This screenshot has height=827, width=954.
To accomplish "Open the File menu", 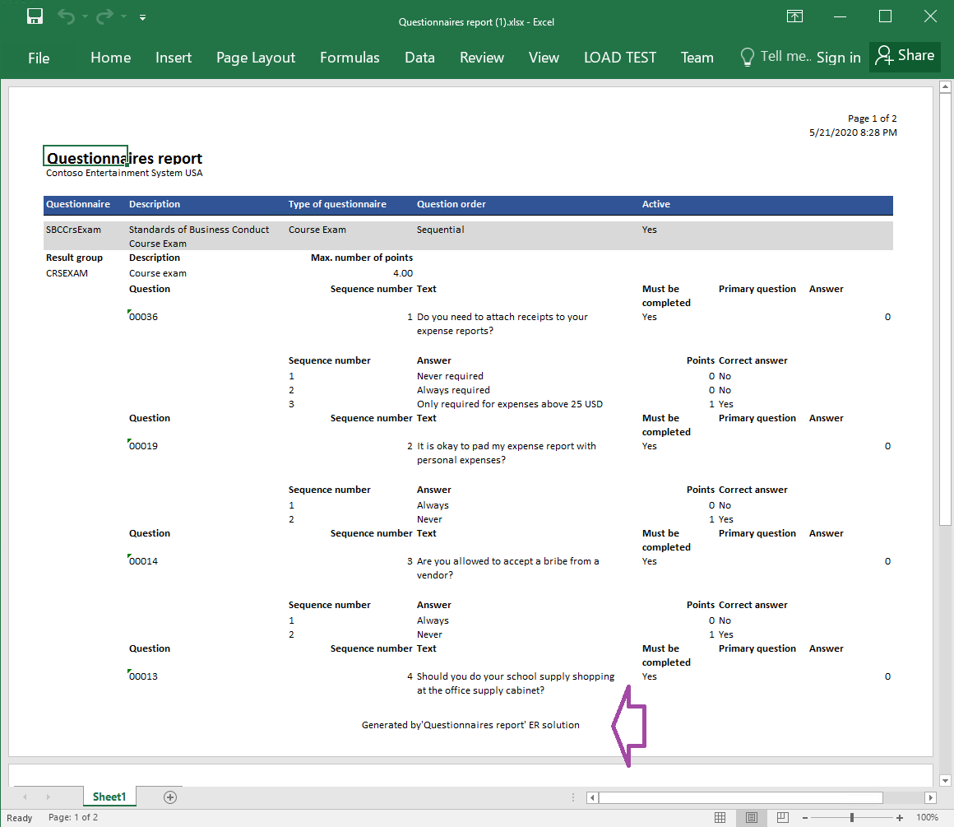I will pos(38,58).
